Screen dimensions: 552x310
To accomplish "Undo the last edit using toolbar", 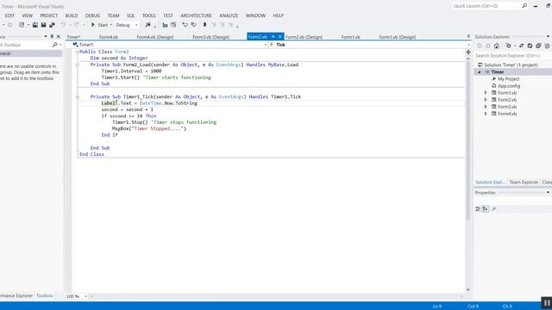I will pos(63,25).
